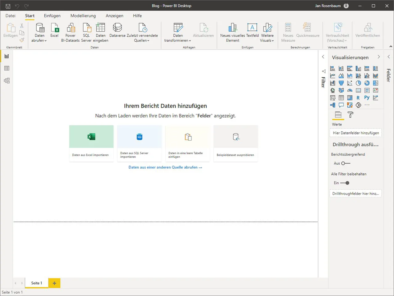Choose the card visual with 123
The image size is (394, 296).
pos(358,90)
